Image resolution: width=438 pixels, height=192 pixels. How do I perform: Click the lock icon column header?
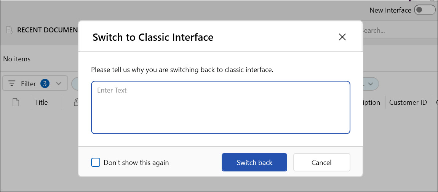(76, 102)
